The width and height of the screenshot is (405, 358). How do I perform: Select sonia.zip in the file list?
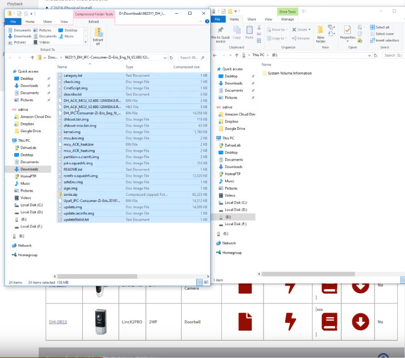[x=70, y=194]
